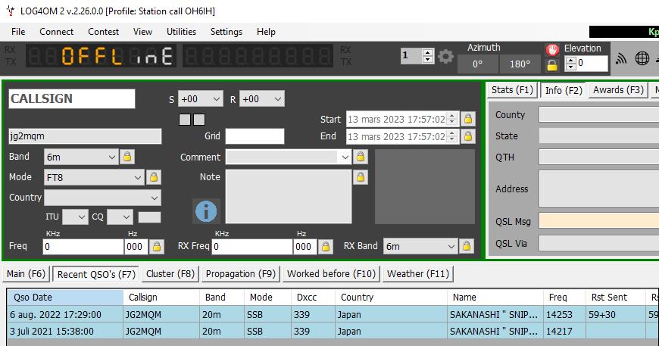Sort by the Qso Date column header
Screen dimensions: 659x346
click(65, 298)
